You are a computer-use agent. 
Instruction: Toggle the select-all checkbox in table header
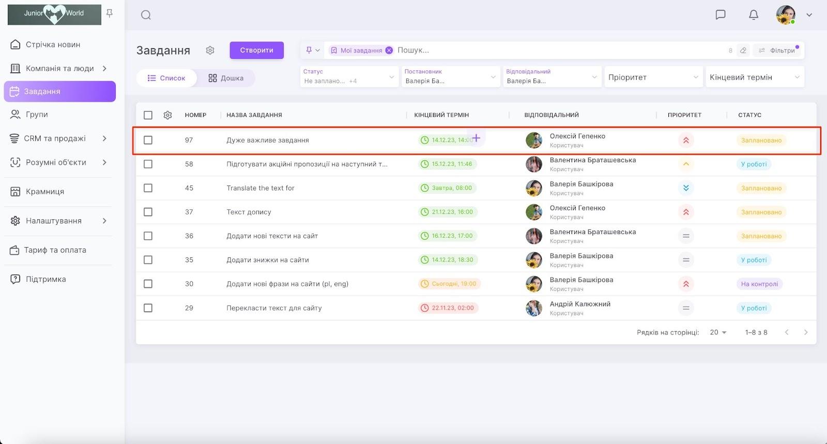(x=148, y=115)
